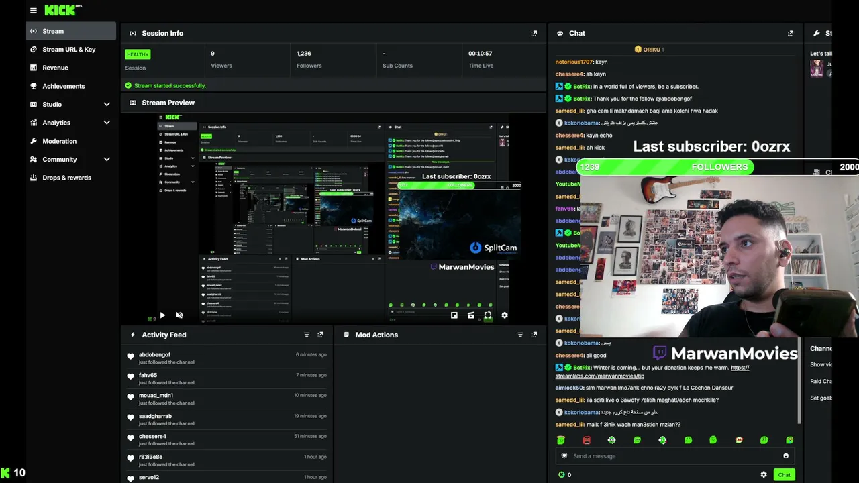The width and height of the screenshot is (859, 483).
Task: Expand the Studio submenu chevron
Action: (107, 105)
